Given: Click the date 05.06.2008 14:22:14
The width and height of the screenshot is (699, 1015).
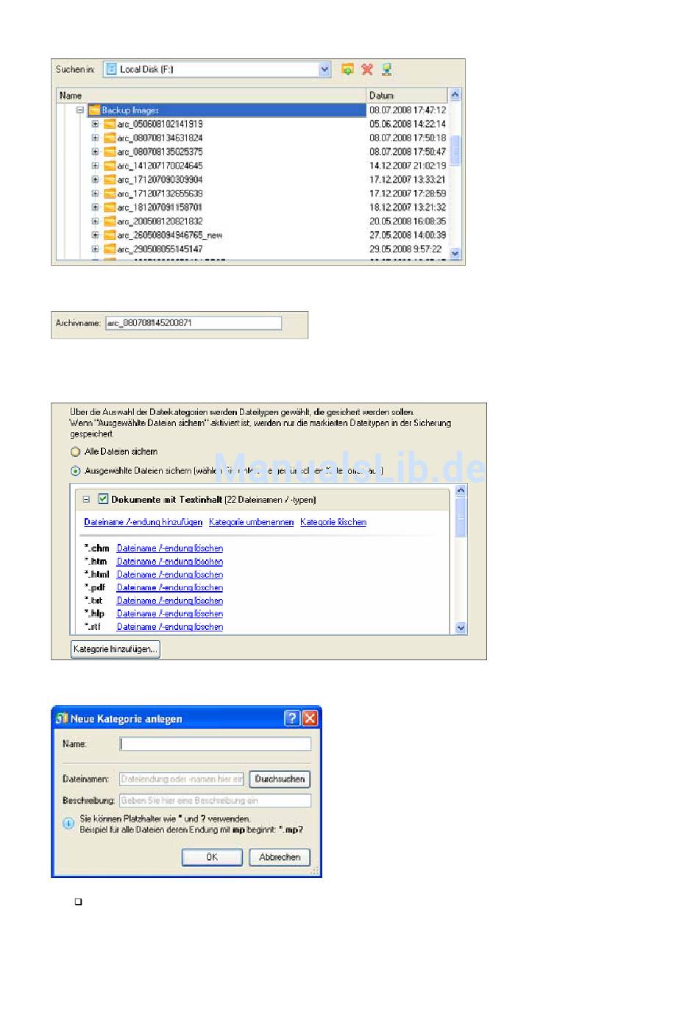Looking at the screenshot, I should coord(408,124).
